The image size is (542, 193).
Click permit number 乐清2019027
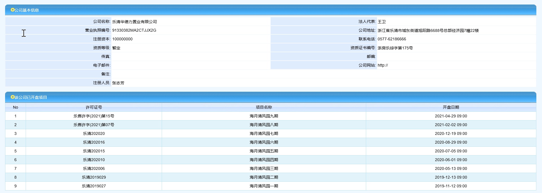tap(94, 186)
